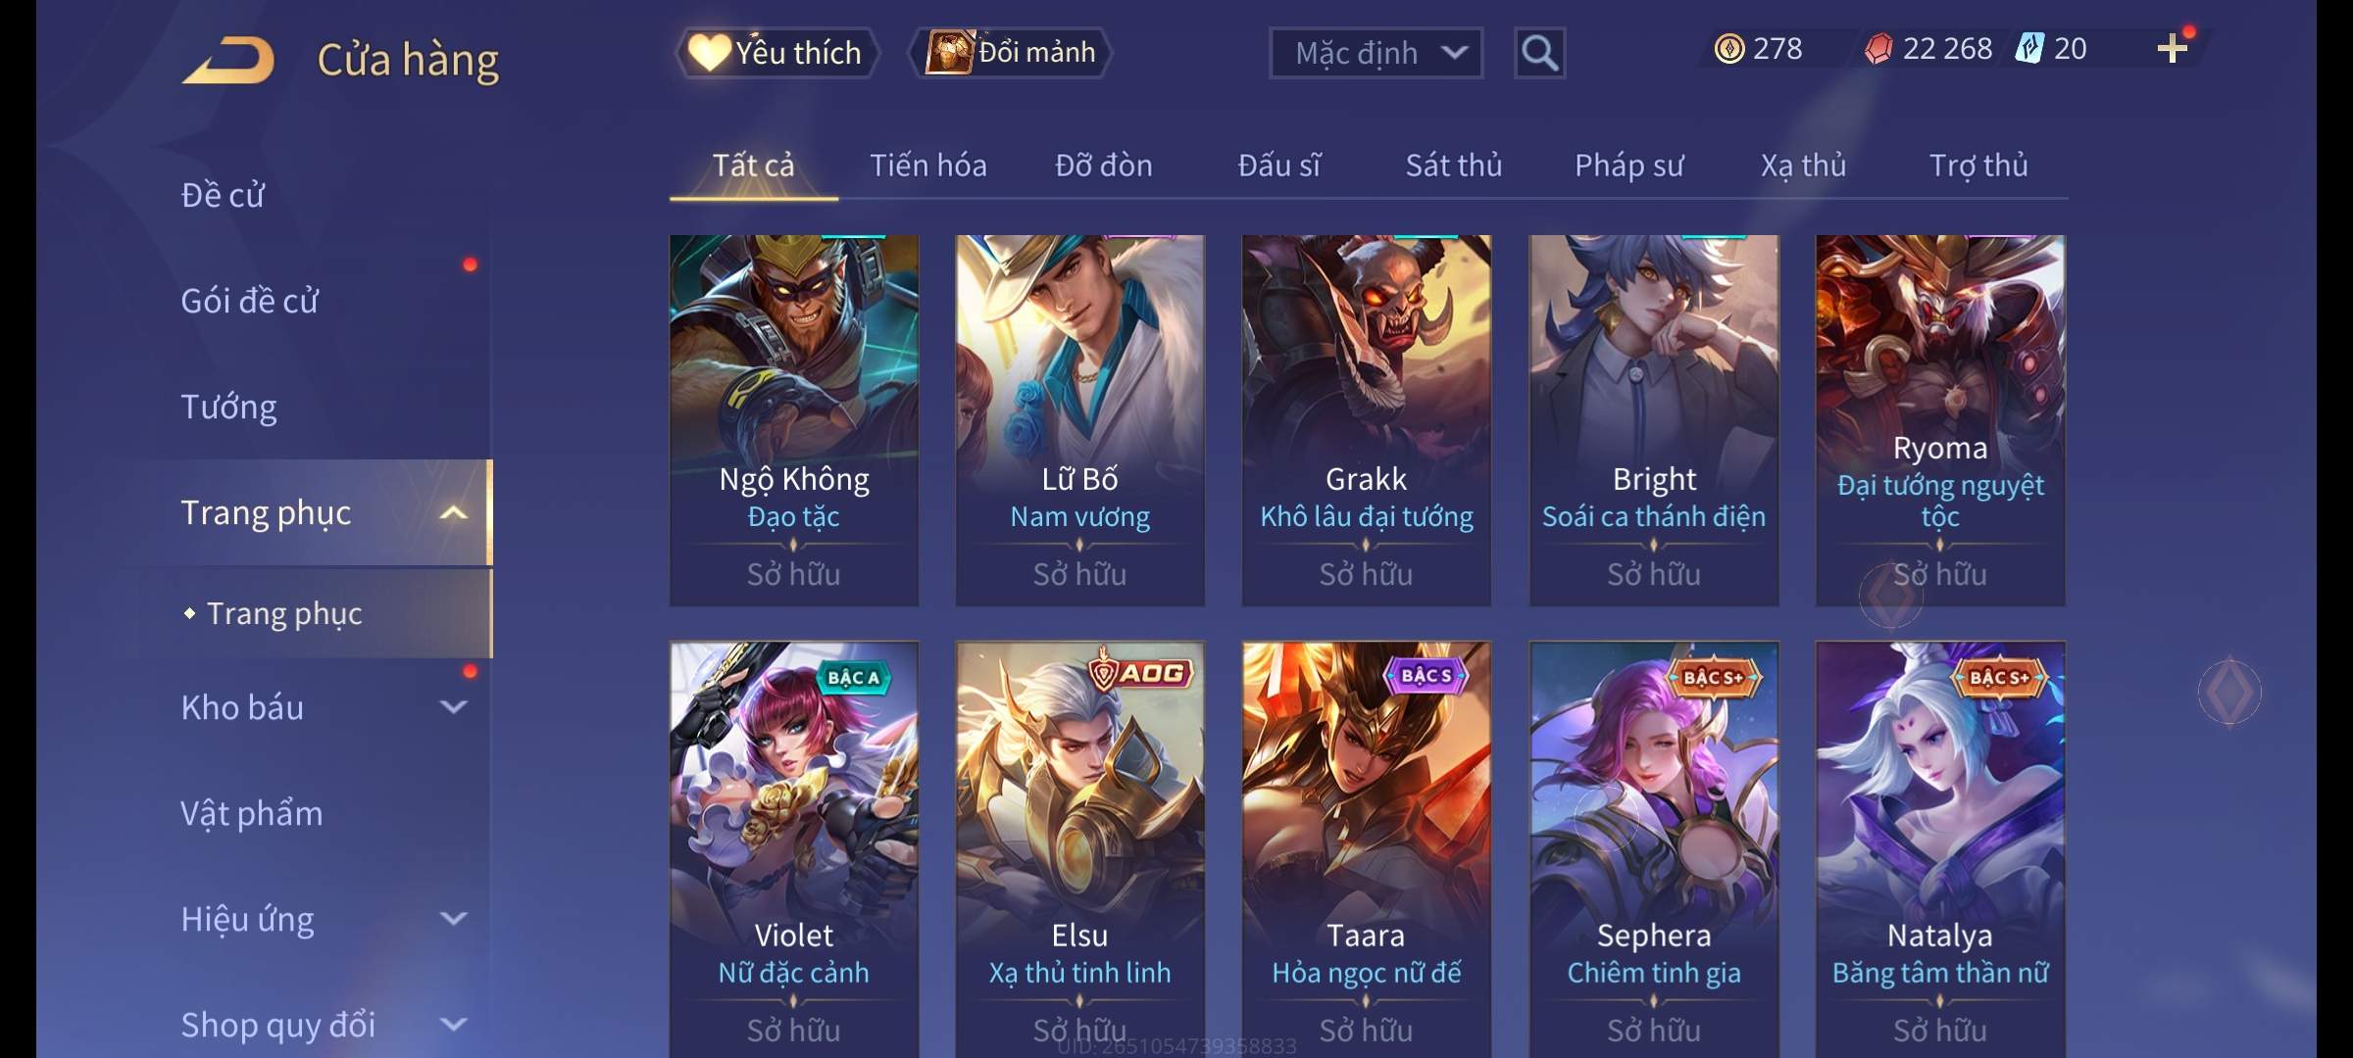Tap the floating diamond icon at right edge
Image resolution: width=2353 pixels, height=1058 pixels.
click(2229, 692)
